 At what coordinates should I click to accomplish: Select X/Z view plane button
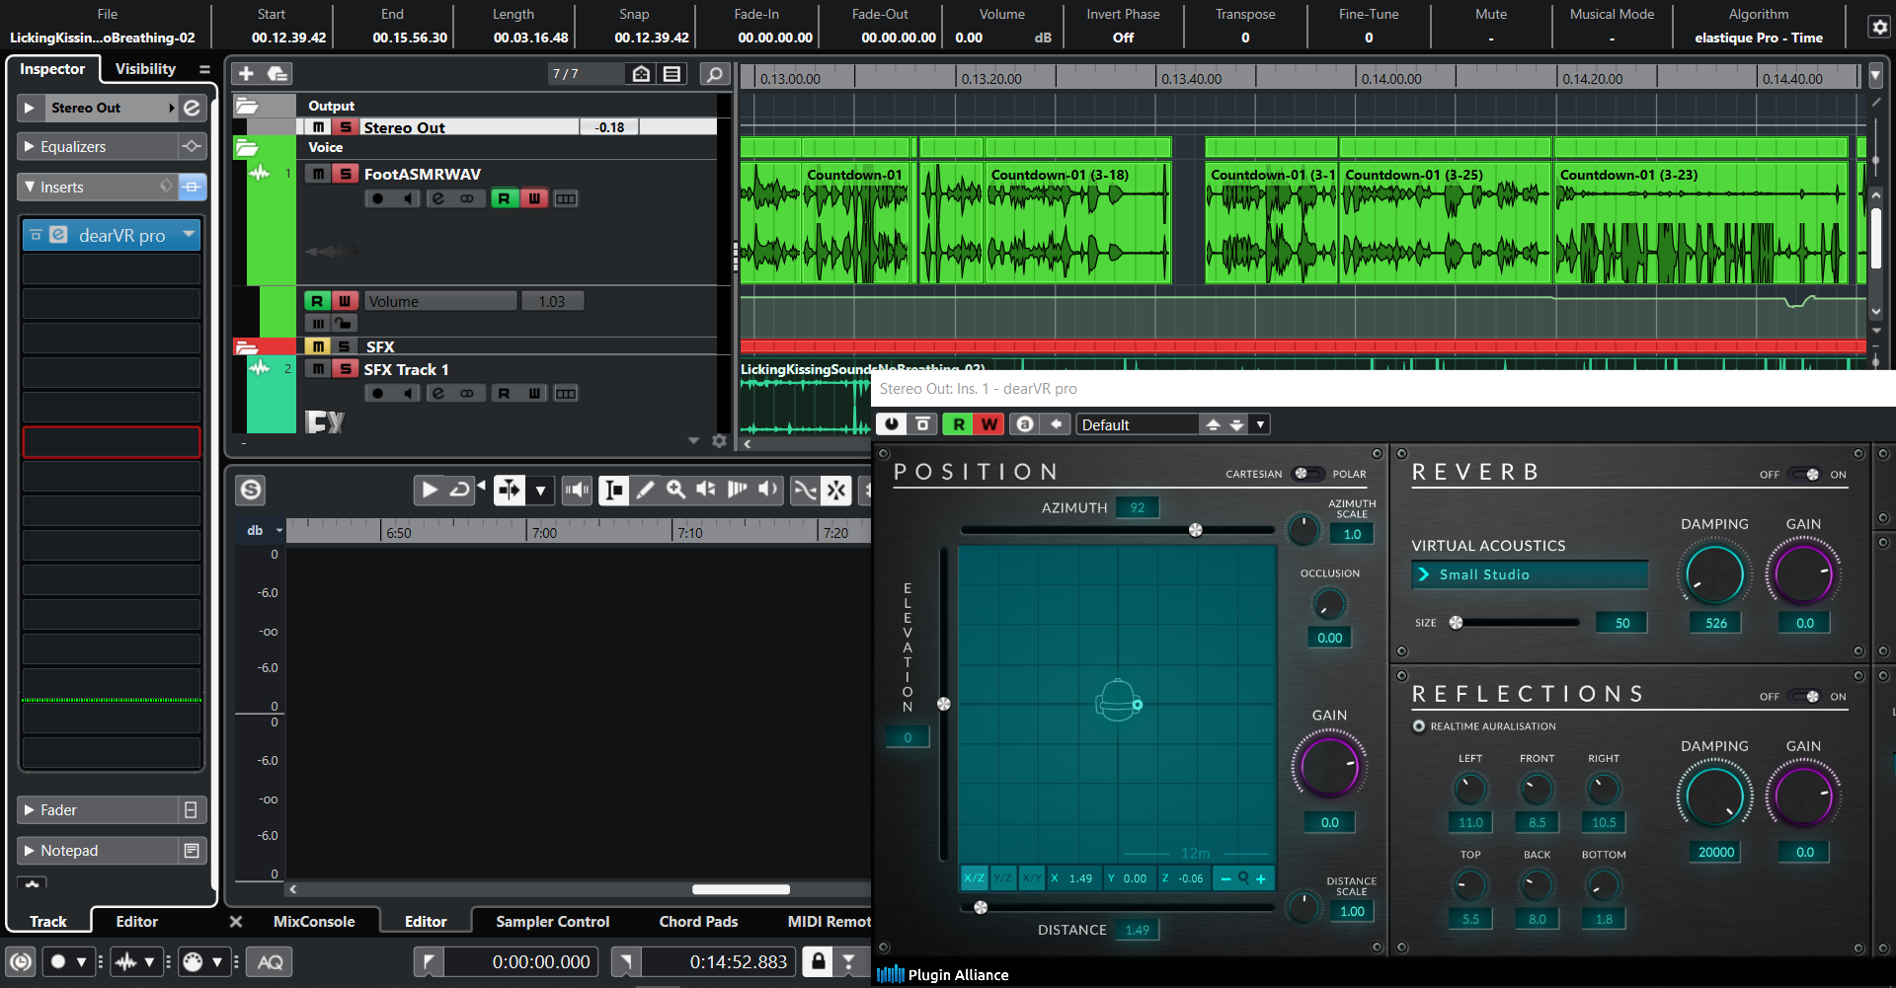(974, 878)
